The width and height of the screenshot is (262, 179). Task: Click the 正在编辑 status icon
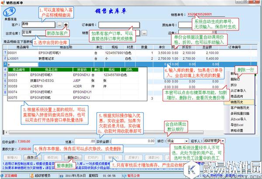2,176
